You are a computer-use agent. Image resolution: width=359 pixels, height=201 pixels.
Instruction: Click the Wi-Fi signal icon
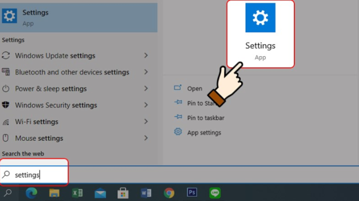(x=6, y=122)
